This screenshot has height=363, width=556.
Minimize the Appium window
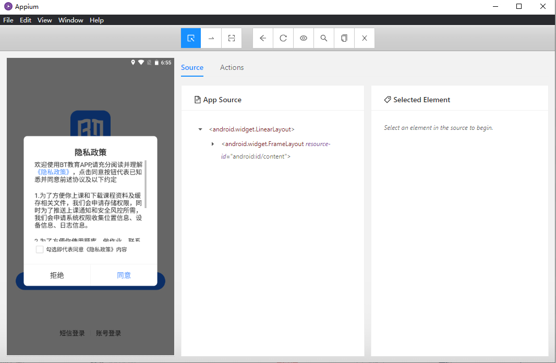495,6
